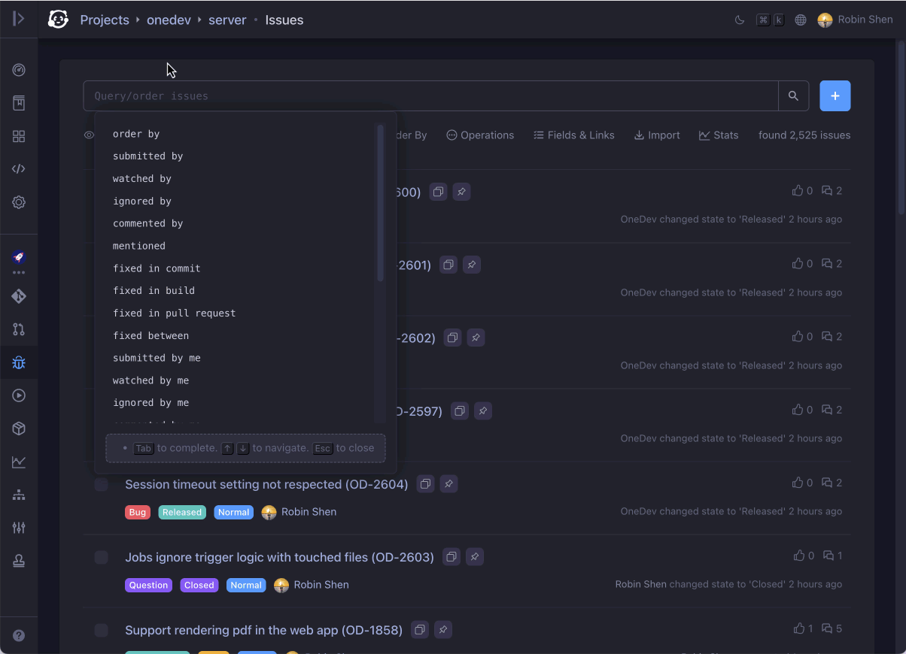Toggle the checkbox for OD-1858 issue
Screen dimensions: 906x654
pos(101,630)
